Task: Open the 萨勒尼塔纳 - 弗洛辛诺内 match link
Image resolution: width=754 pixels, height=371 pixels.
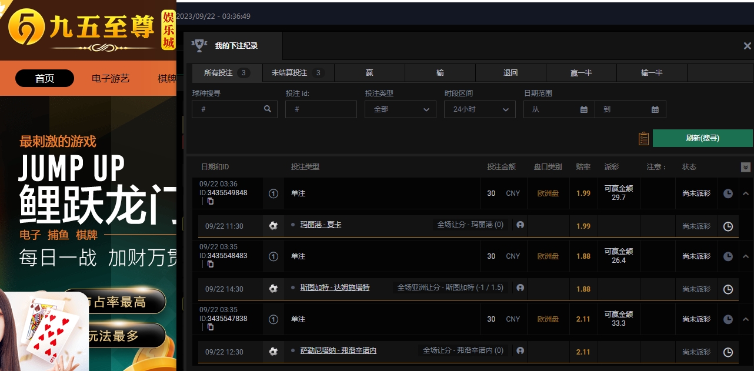Action: pyautogui.click(x=338, y=350)
